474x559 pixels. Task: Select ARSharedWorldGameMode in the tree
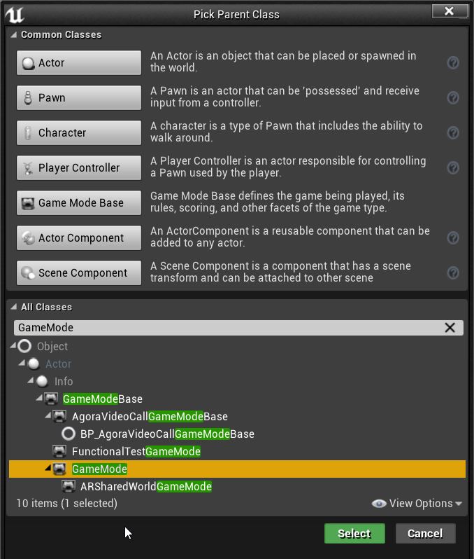pyautogui.click(x=146, y=487)
